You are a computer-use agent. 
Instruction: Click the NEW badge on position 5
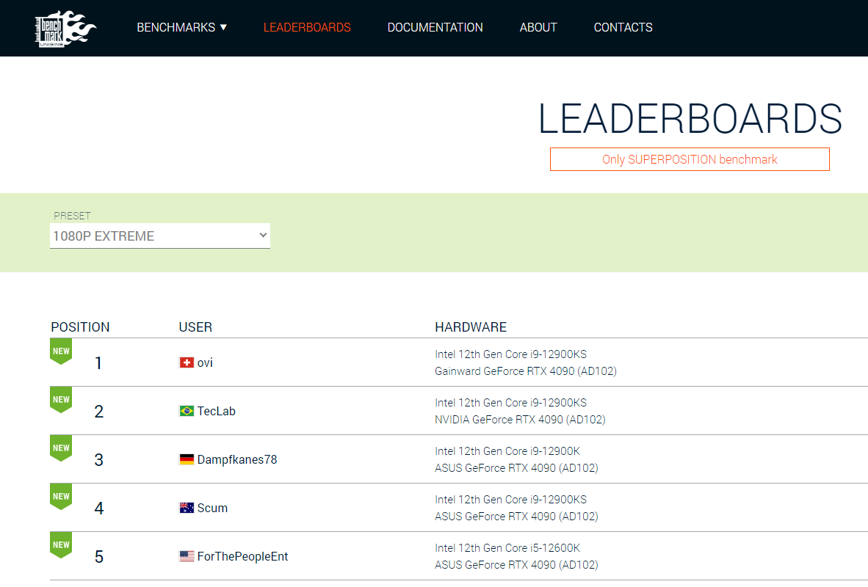(61, 545)
